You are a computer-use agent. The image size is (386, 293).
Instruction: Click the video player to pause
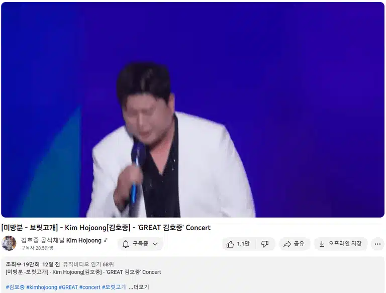click(193, 110)
